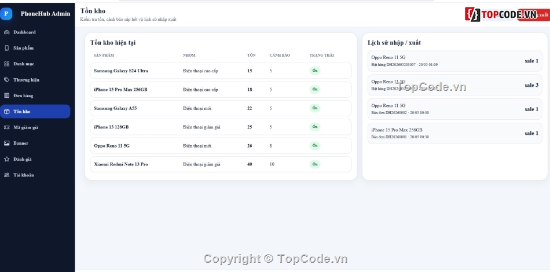The width and height of the screenshot is (550, 272).
Task: Select the Xiaomi Redmi Note 13 Pro name
Action: (121, 164)
